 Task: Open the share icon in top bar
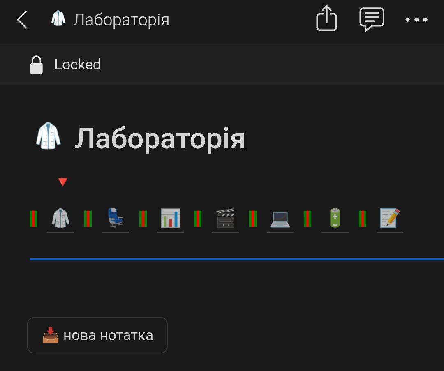(326, 18)
